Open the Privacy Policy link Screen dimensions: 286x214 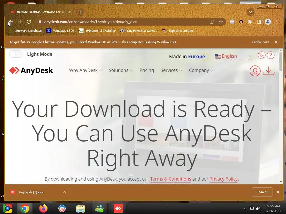pyautogui.click(x=223, y=179)
